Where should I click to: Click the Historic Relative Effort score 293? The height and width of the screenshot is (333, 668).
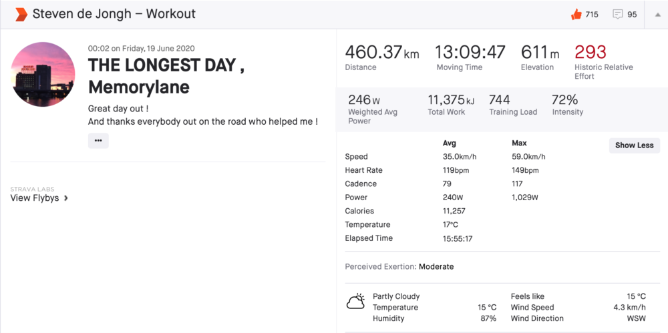(591, 53)
